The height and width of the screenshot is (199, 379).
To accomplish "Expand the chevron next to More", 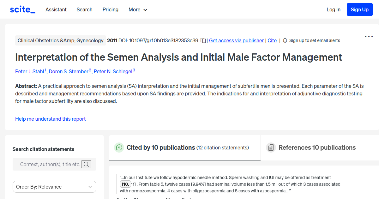I will (x=146, y=10).
